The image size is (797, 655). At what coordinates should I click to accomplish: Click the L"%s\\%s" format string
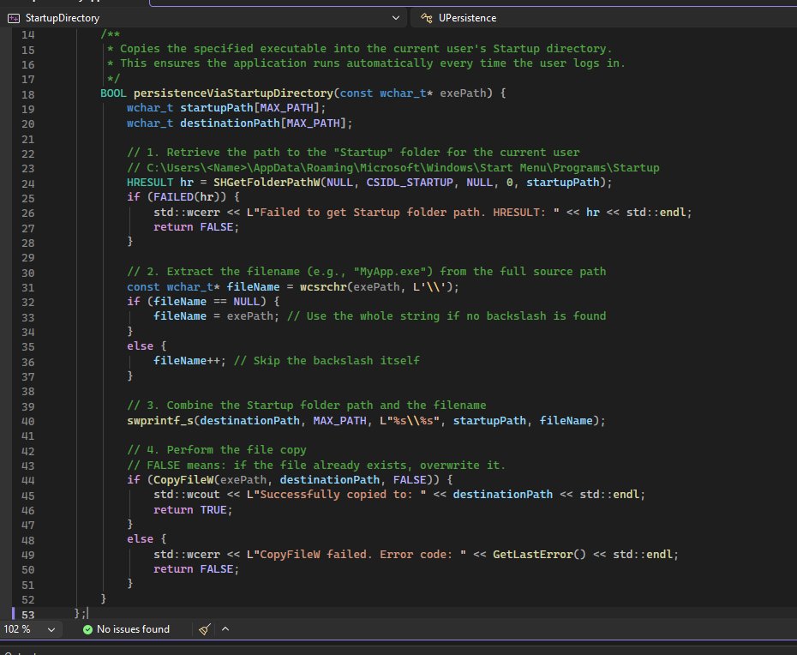(410, 421)
